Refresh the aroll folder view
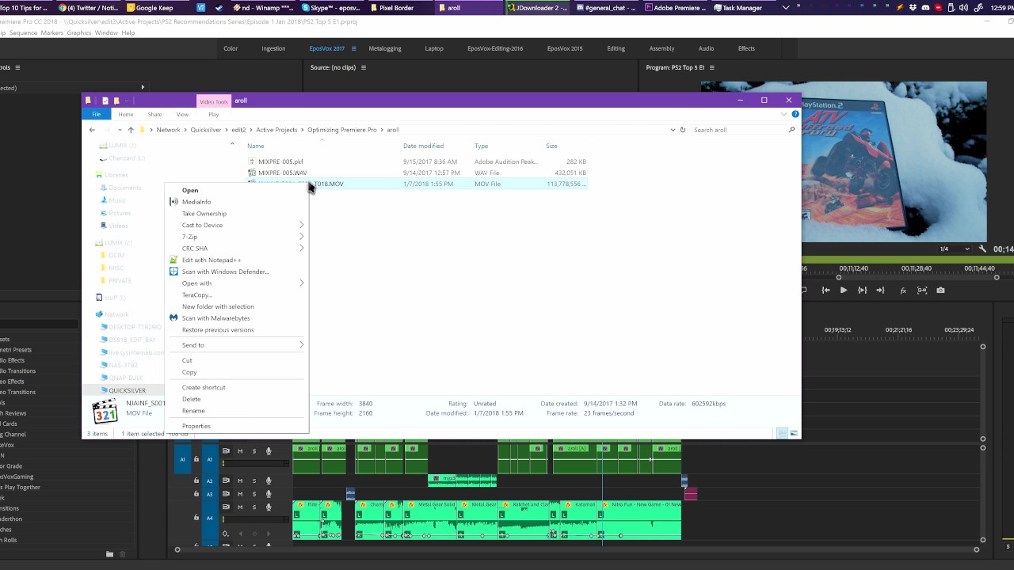 (x=682, y=130)
